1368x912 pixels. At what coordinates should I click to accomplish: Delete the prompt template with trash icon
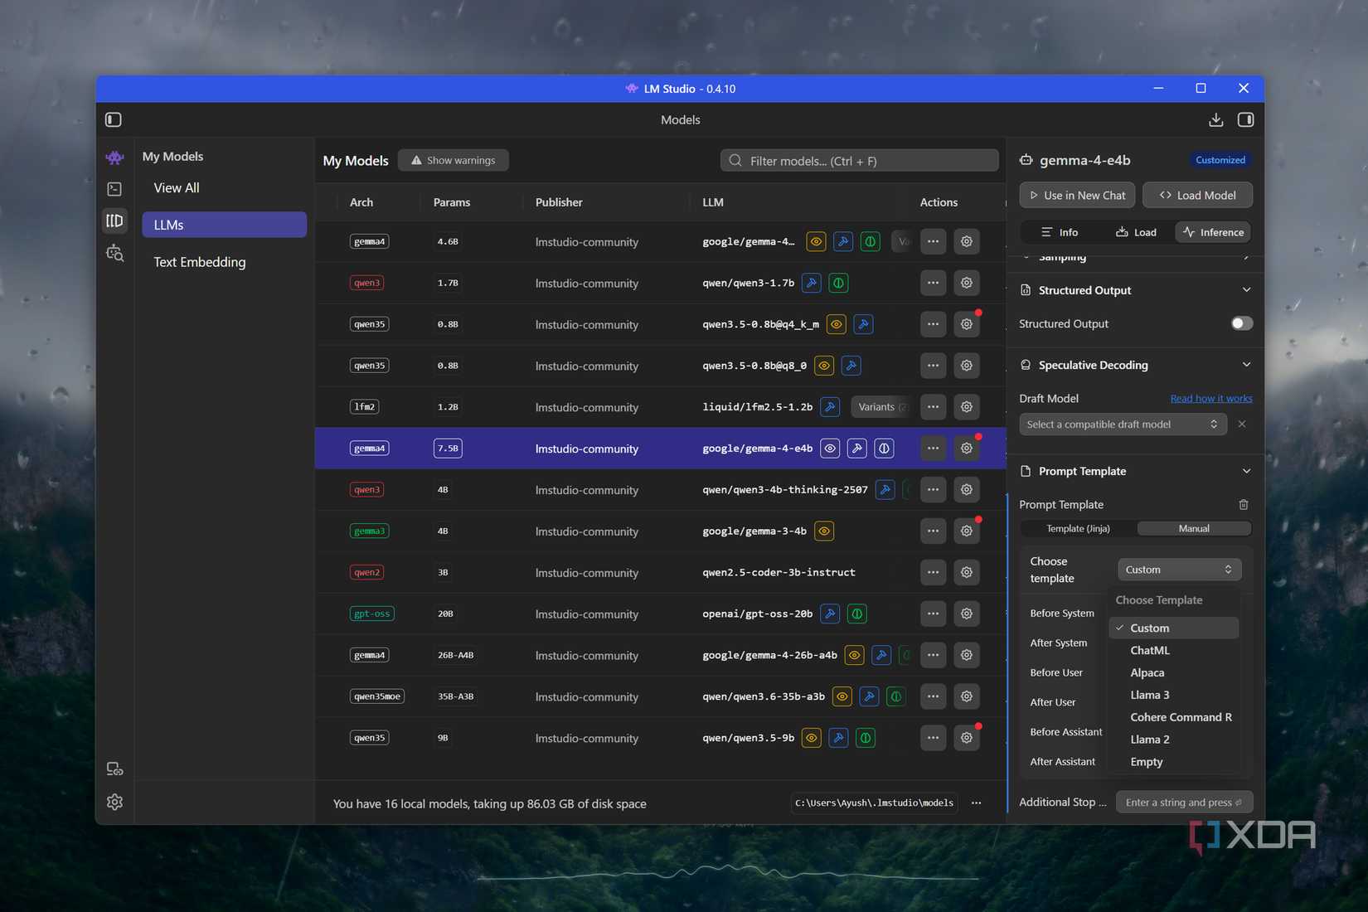click(1243, 504)
